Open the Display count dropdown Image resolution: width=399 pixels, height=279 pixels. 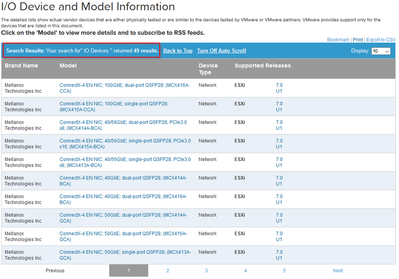pyautogui.click(x=381, y=51)
